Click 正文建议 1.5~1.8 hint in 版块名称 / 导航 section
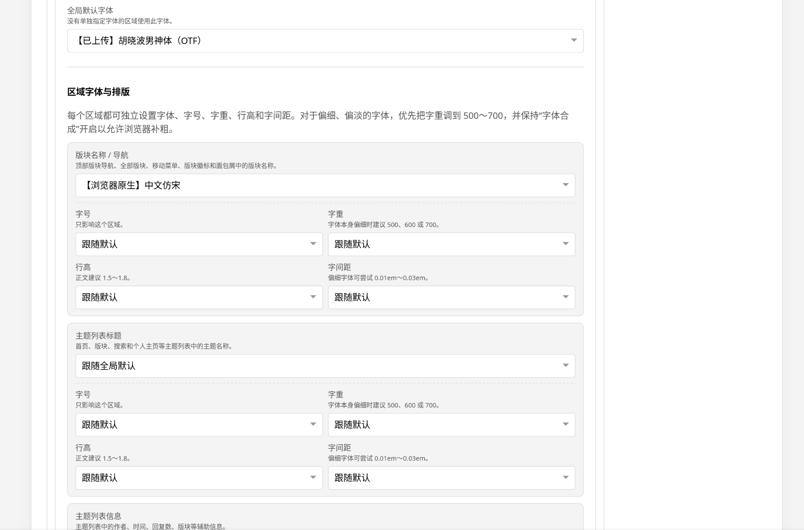Viewport: 804px width, 530px height. tap(103, 278)
